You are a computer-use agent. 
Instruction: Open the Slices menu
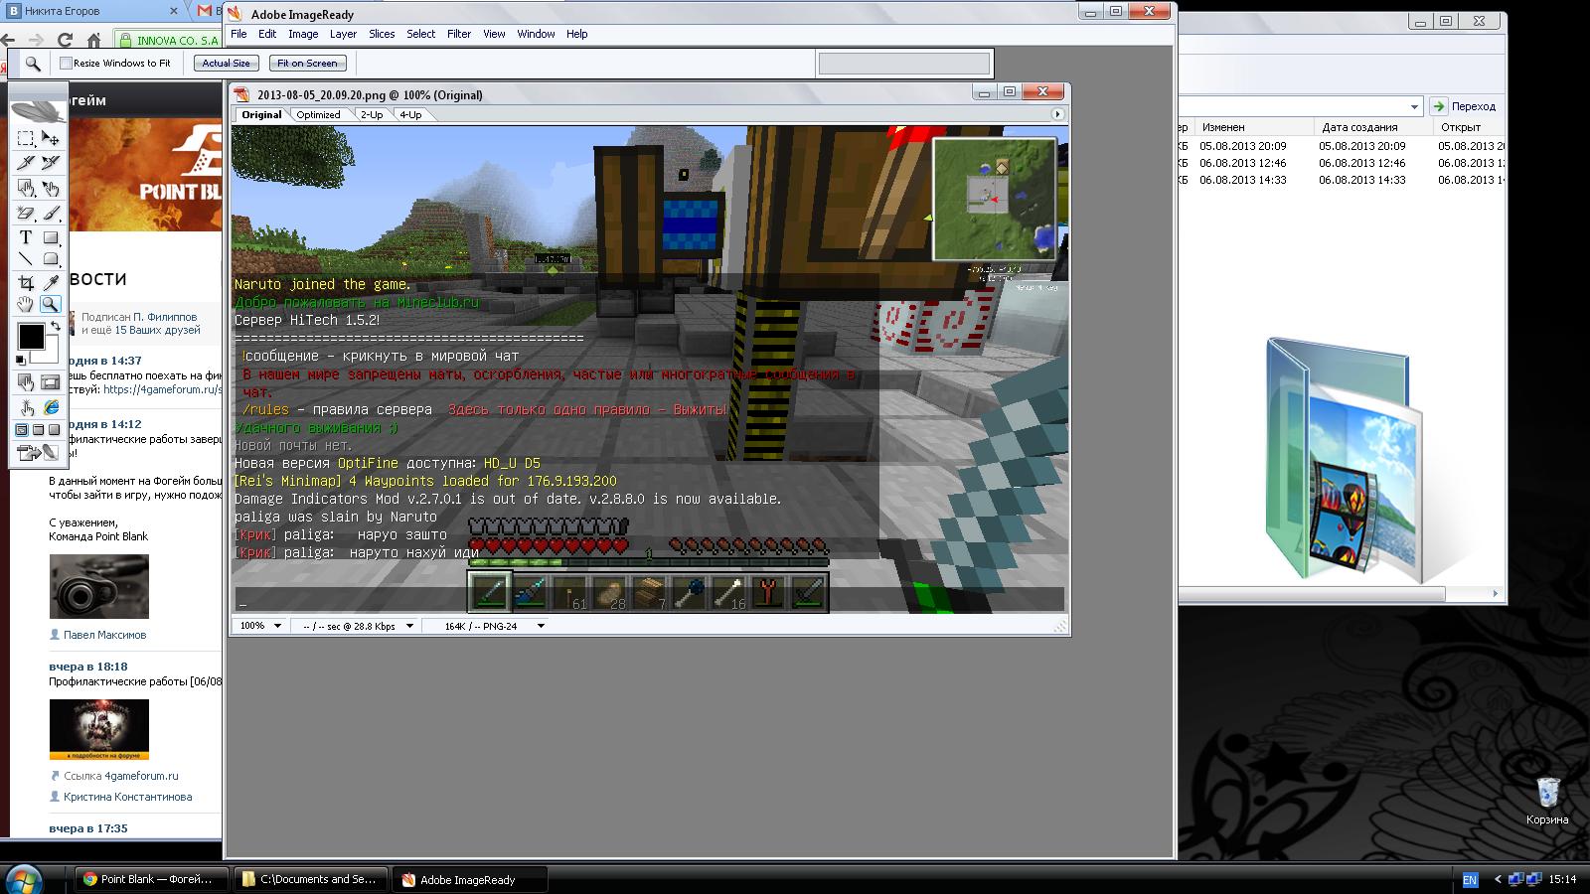(x=382, y=34)
